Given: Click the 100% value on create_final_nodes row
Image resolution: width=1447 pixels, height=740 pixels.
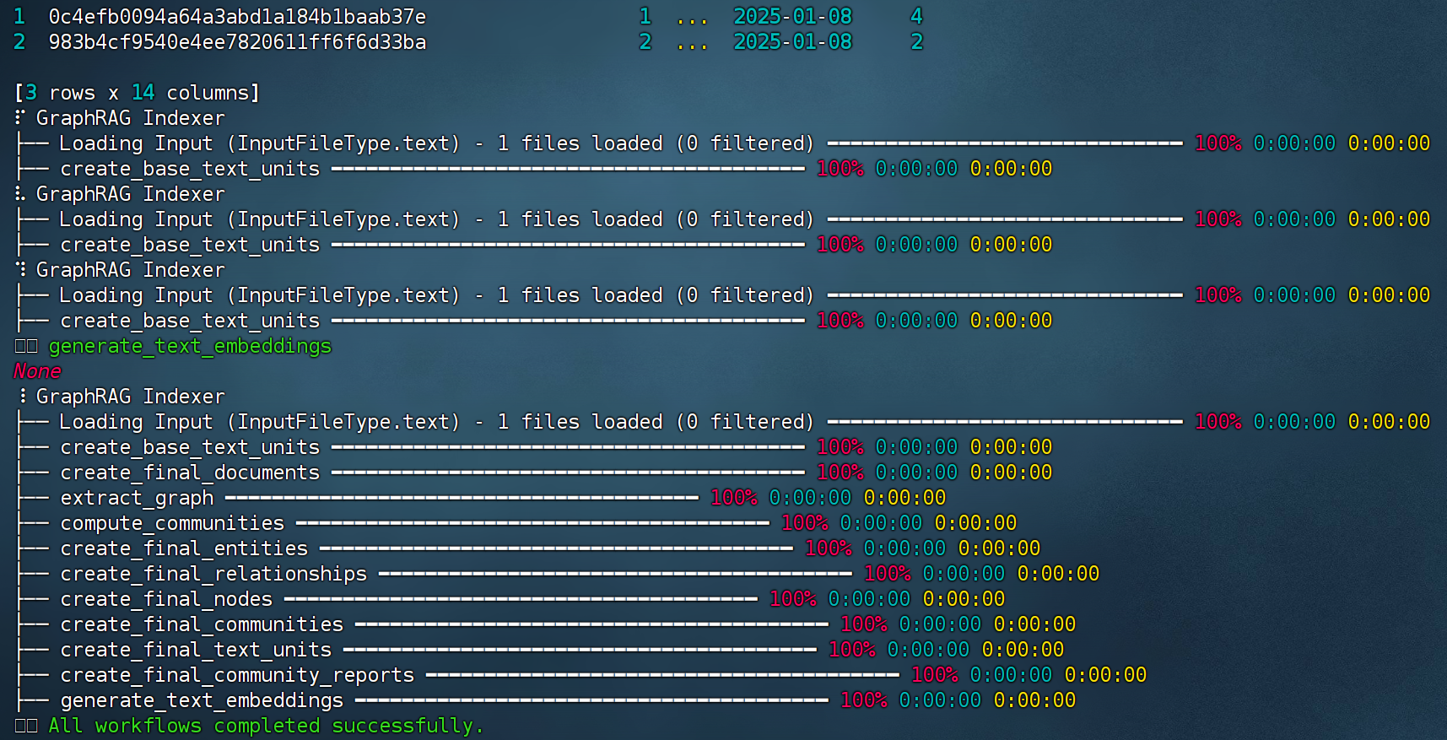Looking at the screenshot, I should coord(793,599).
